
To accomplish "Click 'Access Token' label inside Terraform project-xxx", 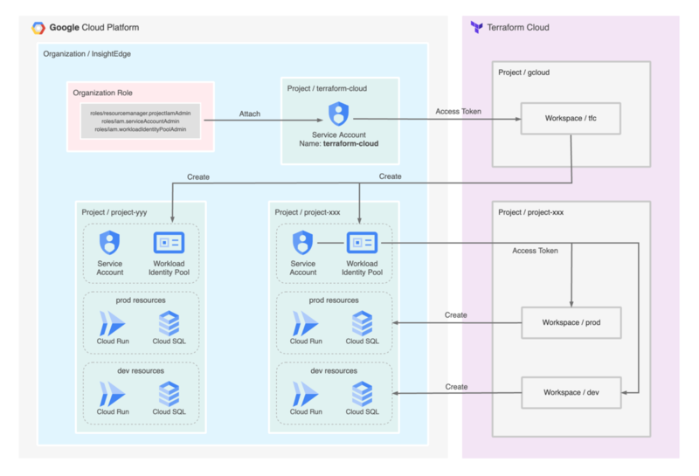I will click(535, 251).
